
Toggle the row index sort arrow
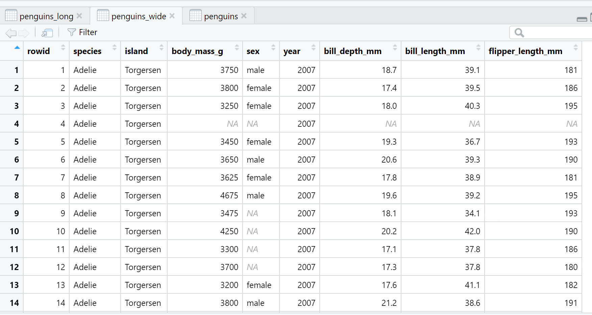point(17,48)
